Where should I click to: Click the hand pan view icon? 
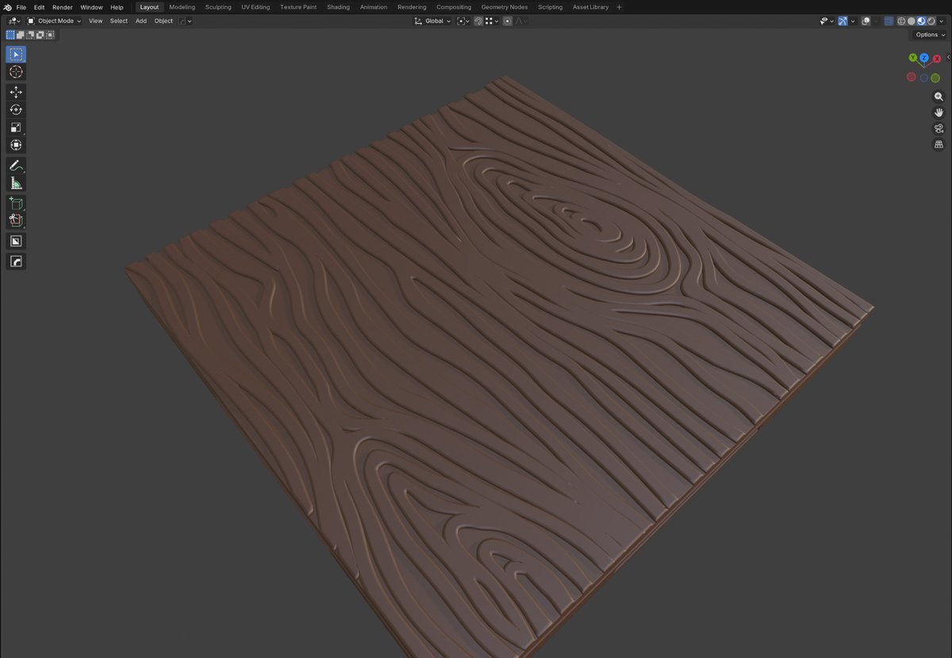939,113
